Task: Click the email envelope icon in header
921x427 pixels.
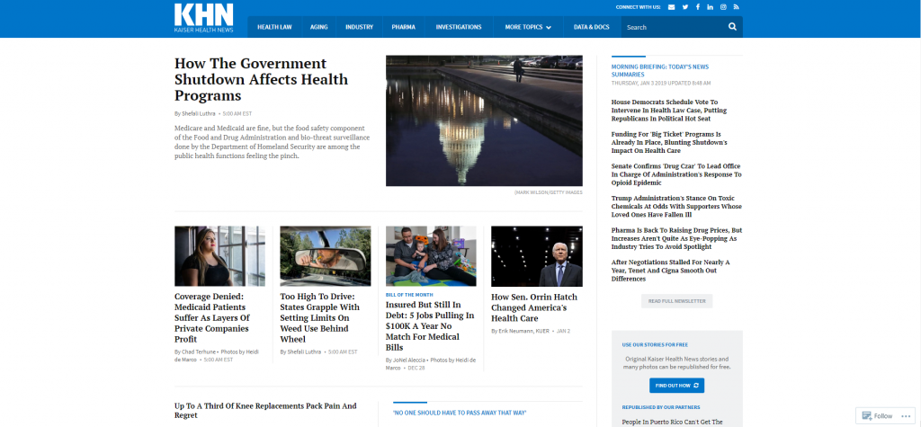Action: 671,6
